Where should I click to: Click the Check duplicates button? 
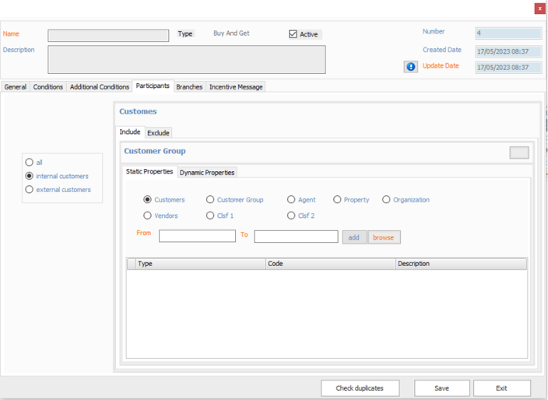tap(360, 388)
